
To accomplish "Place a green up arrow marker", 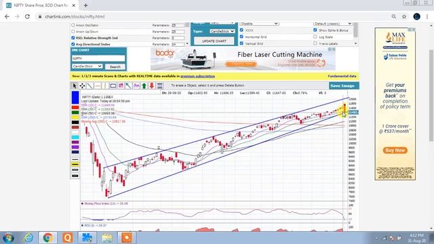I will [x=144, y=86].
